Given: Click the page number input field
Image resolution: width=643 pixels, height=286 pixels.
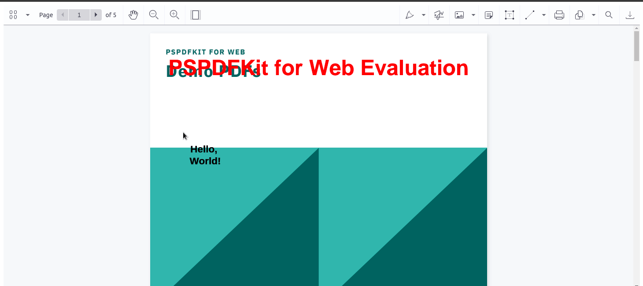Looking at the screenshot, I should pyautogui.click(x=79, y=14).
